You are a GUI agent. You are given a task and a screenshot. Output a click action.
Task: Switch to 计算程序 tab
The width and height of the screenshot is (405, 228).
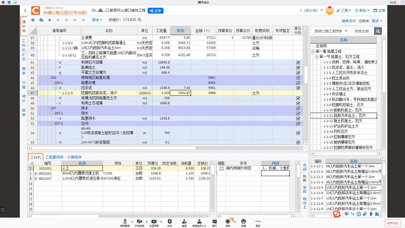pos(74,157)
